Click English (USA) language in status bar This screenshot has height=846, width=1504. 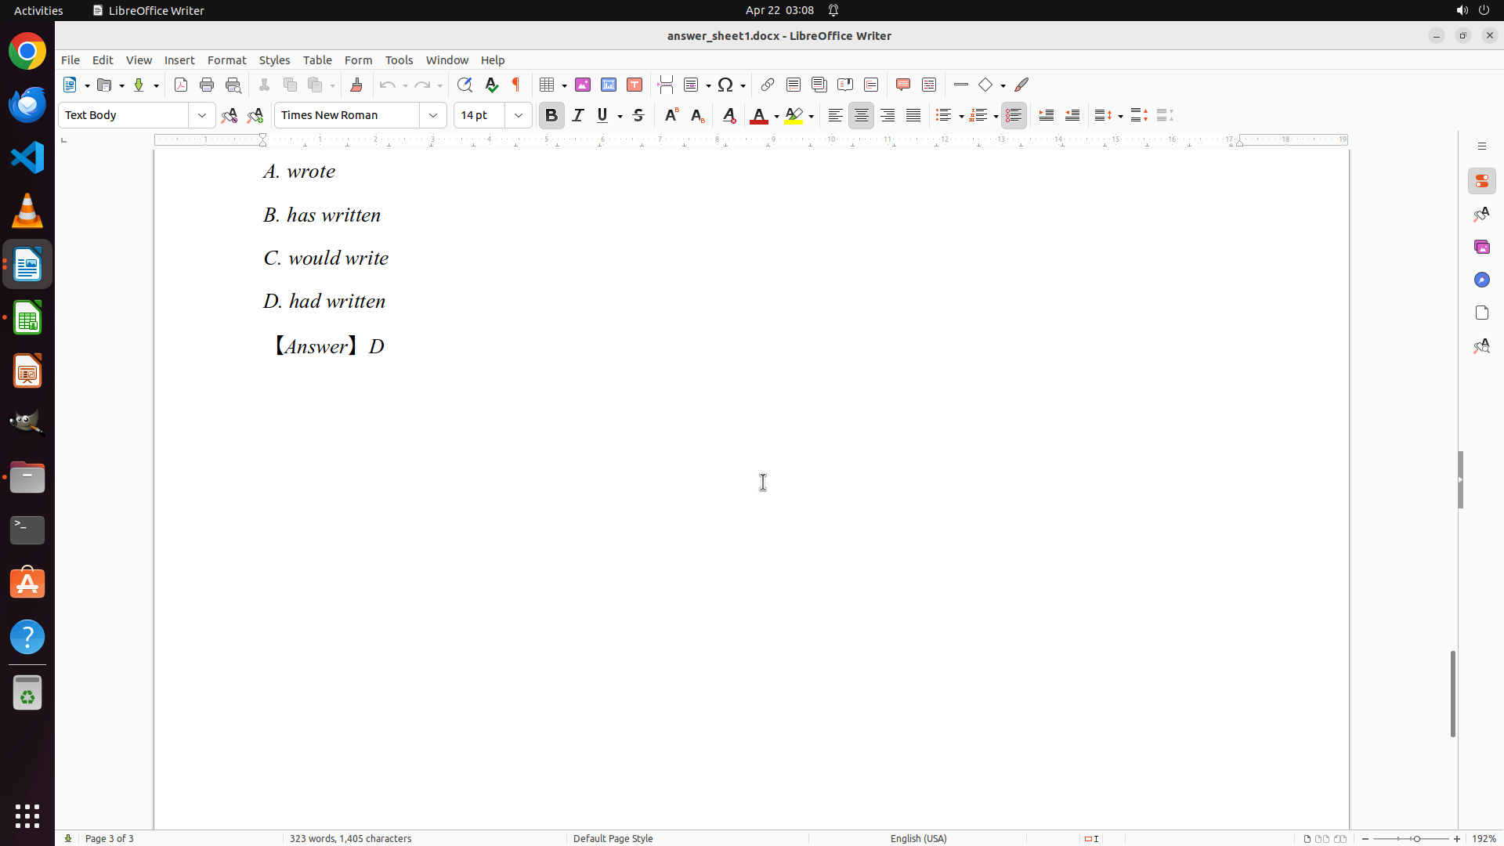coord(918,838)
